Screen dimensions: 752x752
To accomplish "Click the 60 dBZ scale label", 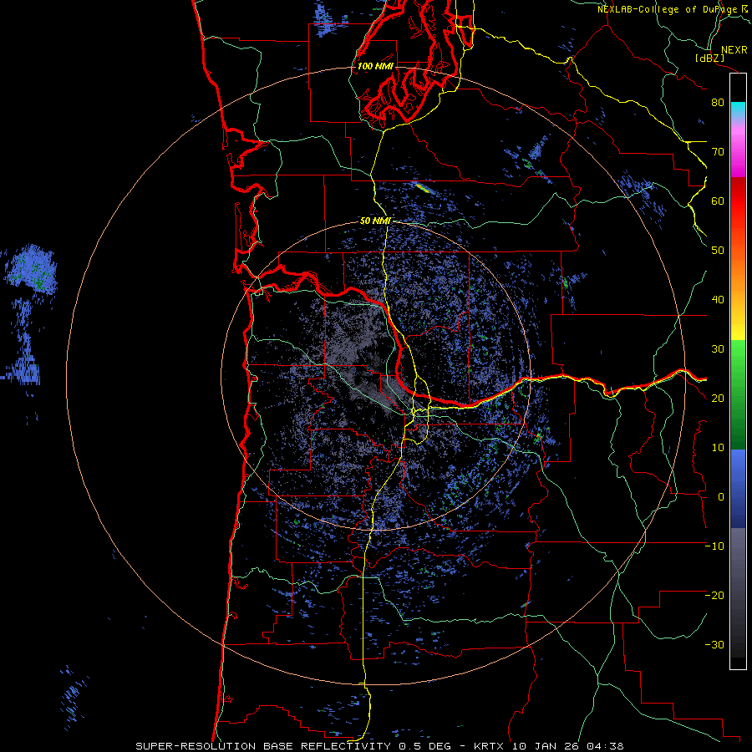I will [x=718, y=201].
